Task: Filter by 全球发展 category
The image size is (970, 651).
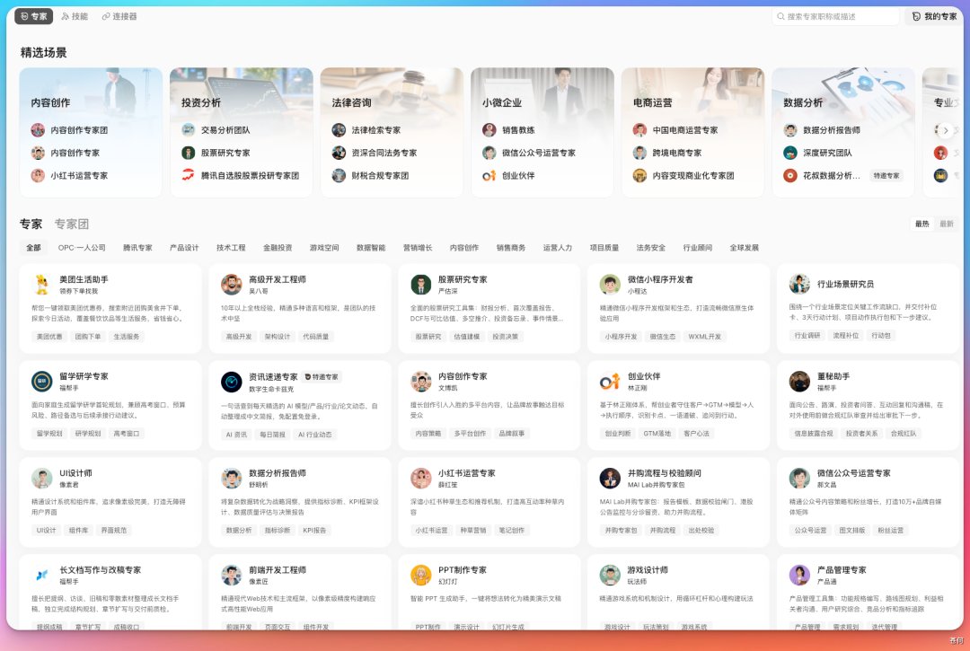Action: [x=745, y=248]
